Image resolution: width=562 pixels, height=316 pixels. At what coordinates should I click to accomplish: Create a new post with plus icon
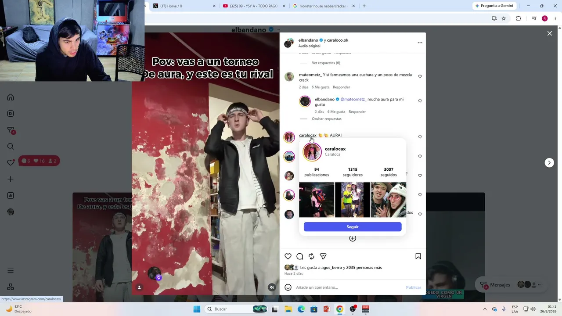pos(11,179)
